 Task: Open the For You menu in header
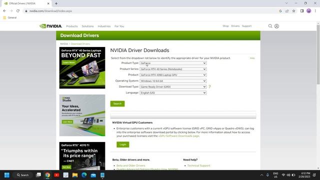(x=119, y=26)
